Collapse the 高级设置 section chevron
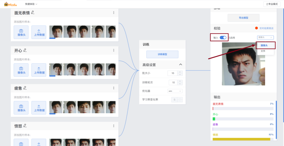284x146 pixels. 181,64
